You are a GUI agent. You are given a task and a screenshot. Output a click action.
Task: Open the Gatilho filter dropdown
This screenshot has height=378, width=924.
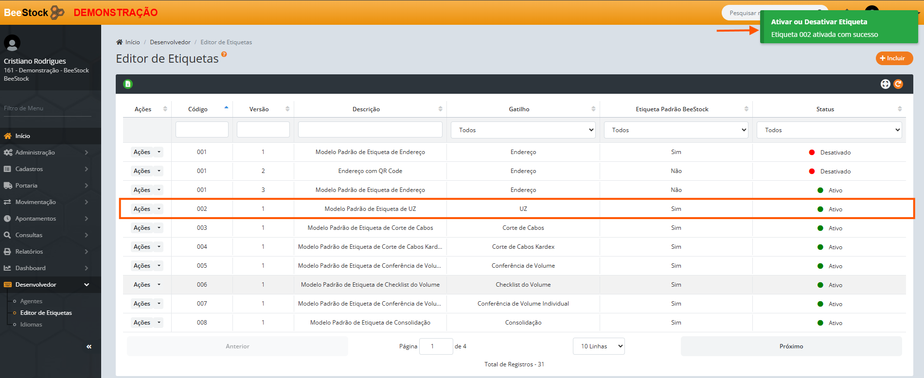[x=523, y=130]
